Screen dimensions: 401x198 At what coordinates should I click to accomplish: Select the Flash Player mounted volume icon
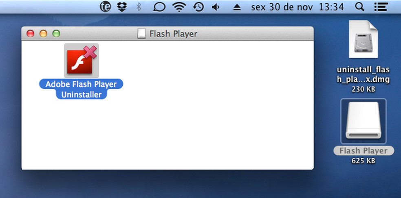(x=364, y=121)
